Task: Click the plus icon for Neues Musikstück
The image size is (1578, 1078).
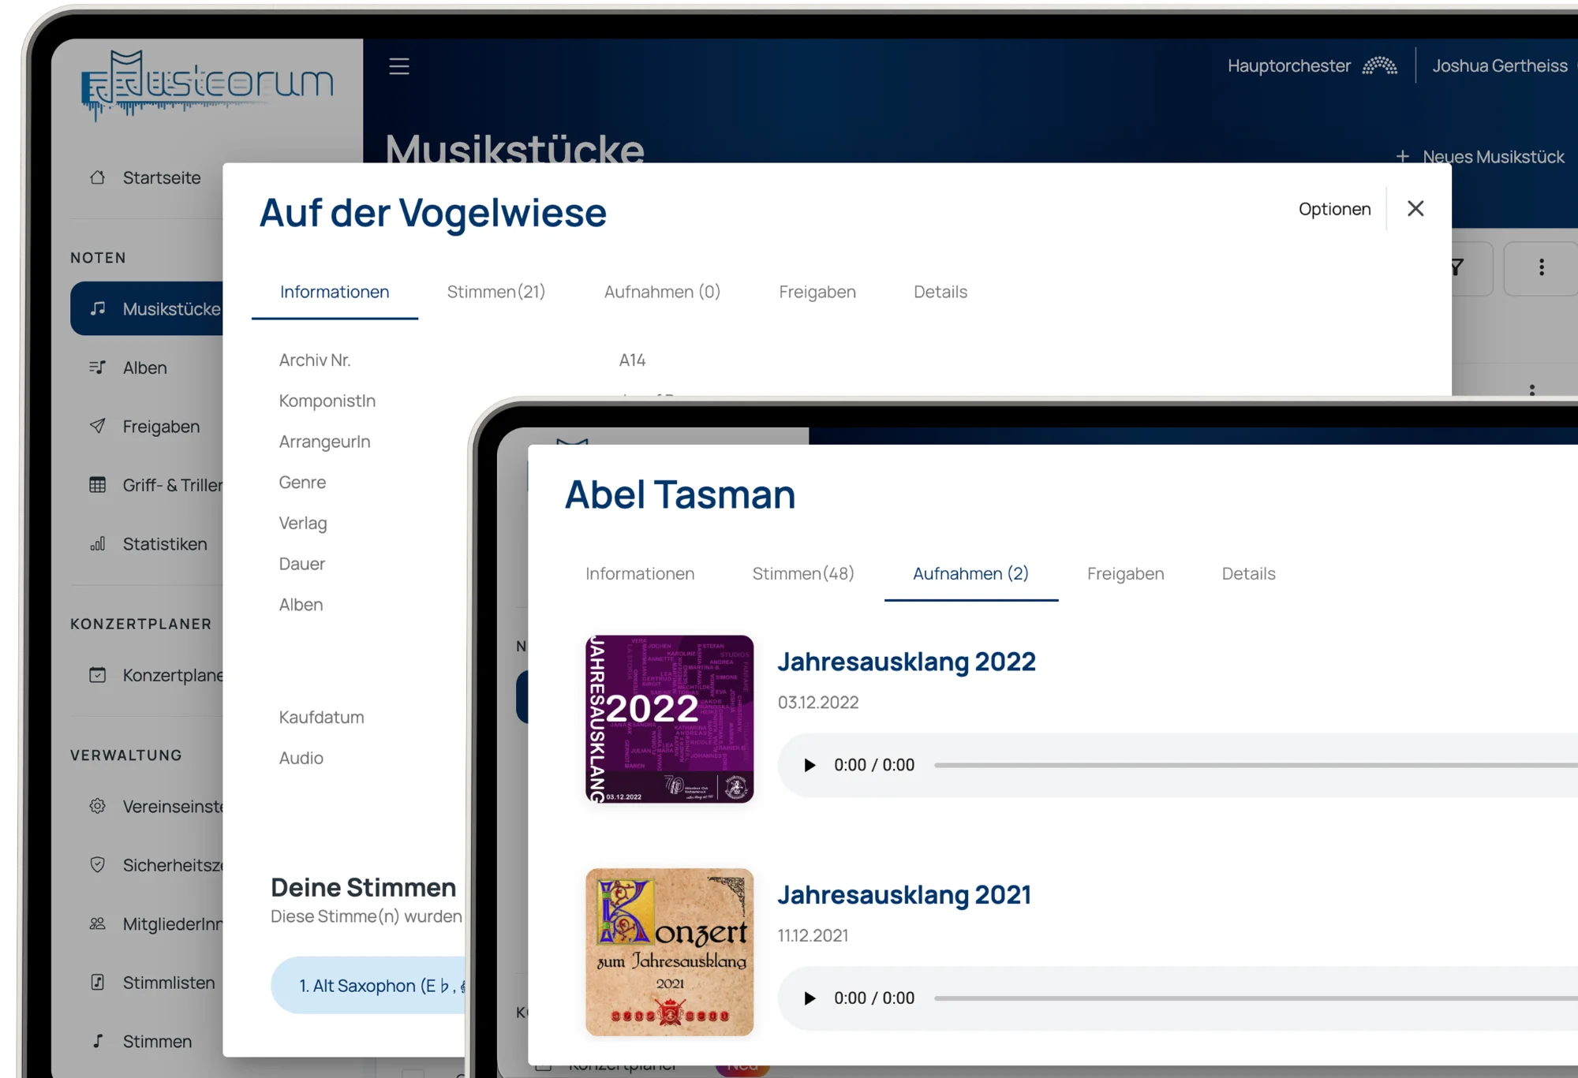Action: pos(1402,157)
